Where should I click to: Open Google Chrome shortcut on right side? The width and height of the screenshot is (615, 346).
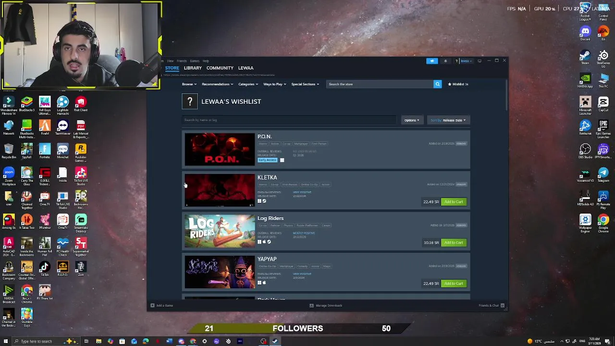click(x=603, y=222)
